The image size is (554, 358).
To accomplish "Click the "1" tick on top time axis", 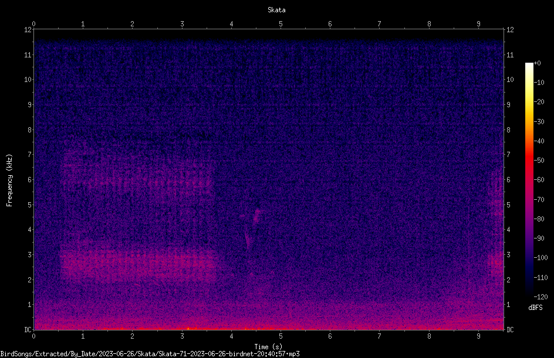I will pyautogui.click(x=83, y=23).
